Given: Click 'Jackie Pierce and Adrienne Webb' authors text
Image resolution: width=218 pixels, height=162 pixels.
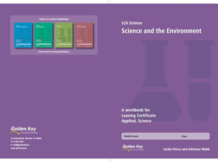Looking at the screenshot, I should pyautogui.click(x=187, y=149).
